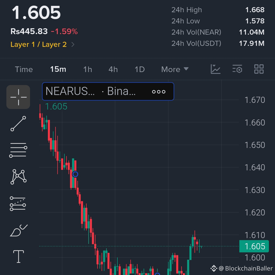Screen dimensions: 275x275
Task: Click the 1.670 price axis label
Action: click(255, 100)
